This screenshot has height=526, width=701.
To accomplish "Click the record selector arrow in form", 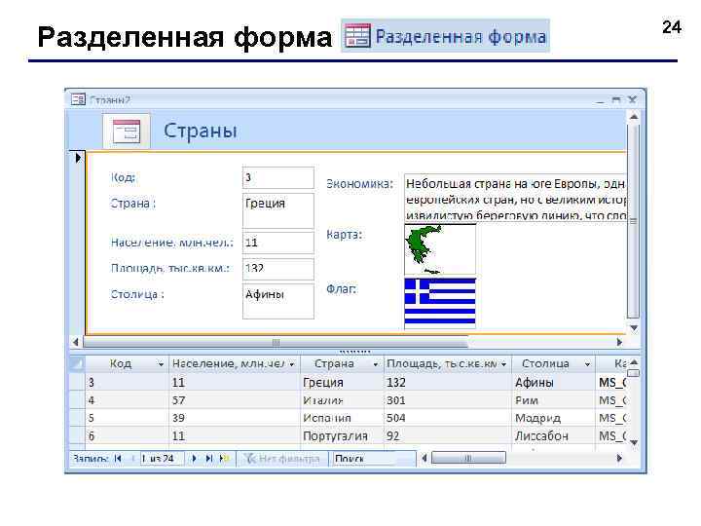I will tap(78, 158).
